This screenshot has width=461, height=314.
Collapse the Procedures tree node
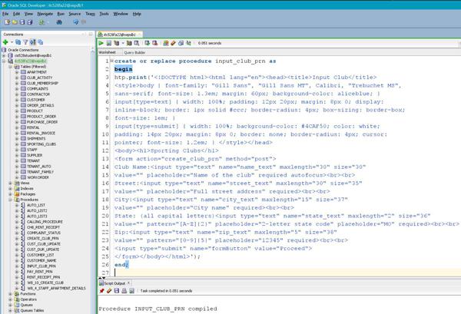pos(10,200)
